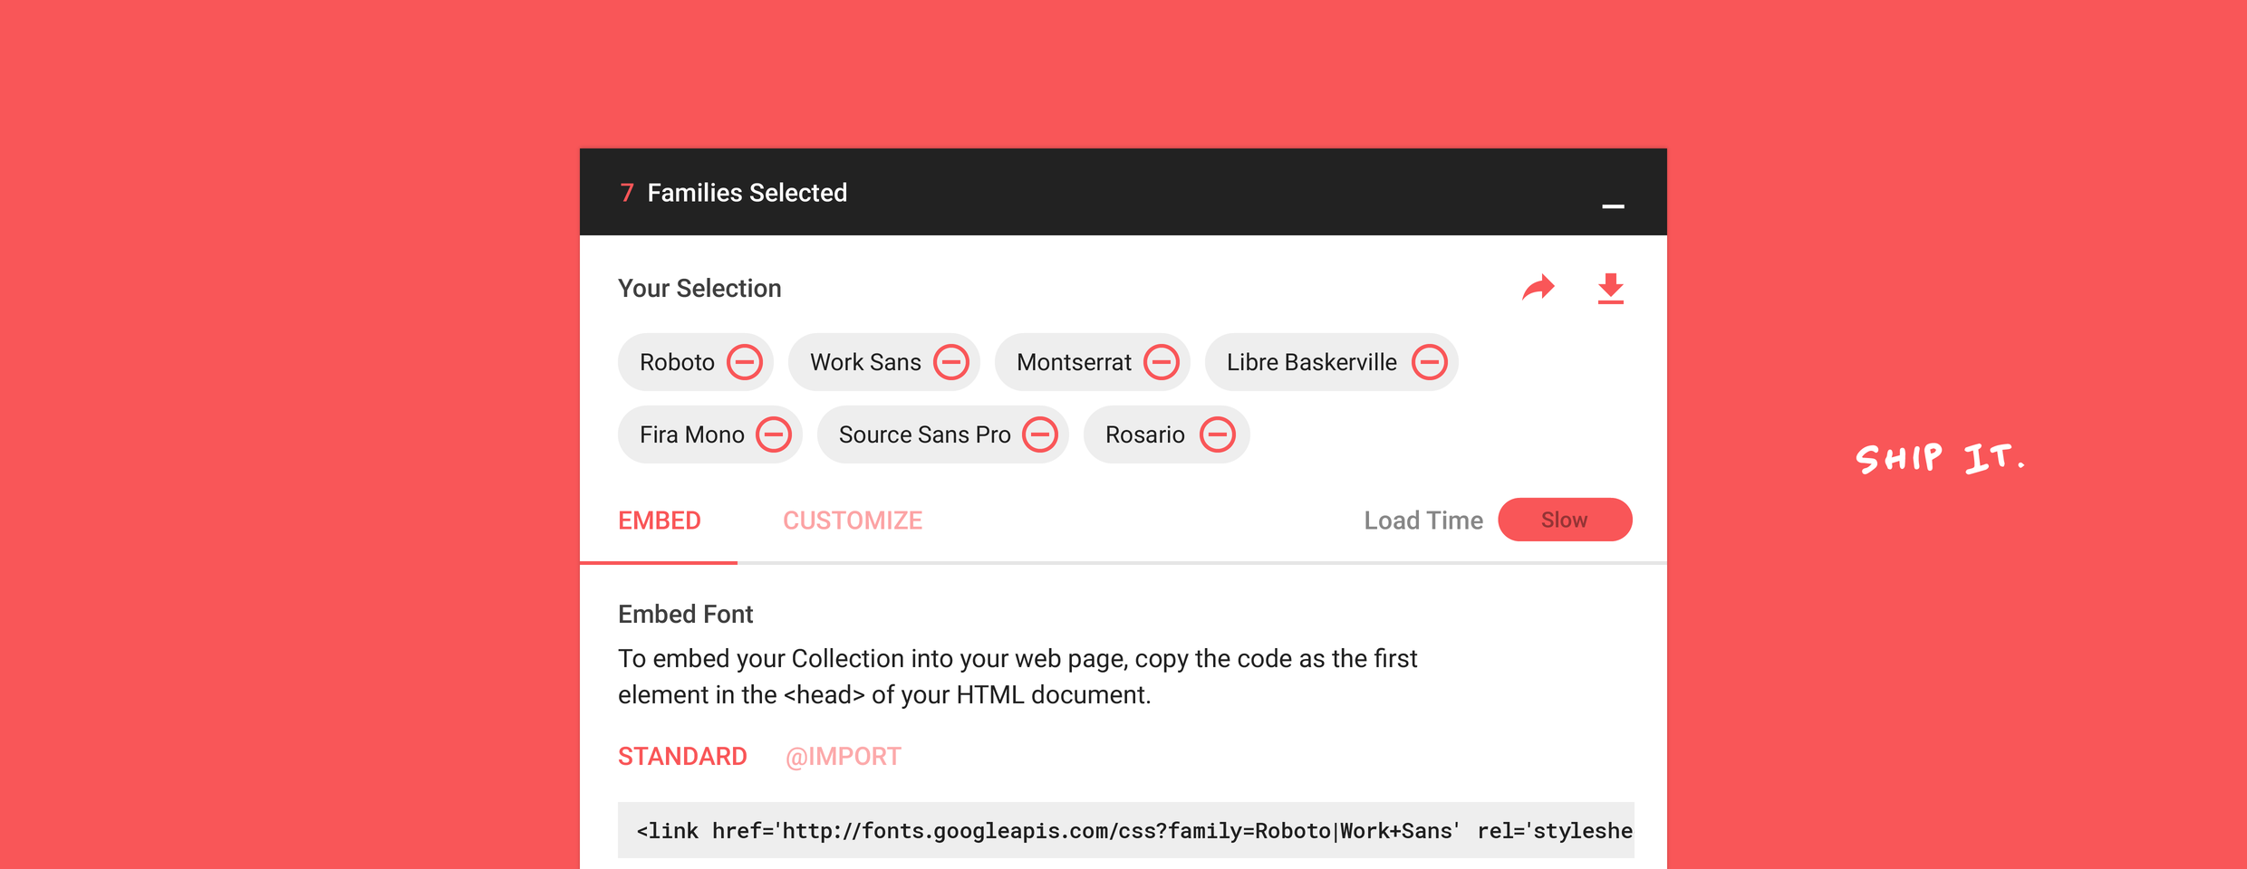The height and width of the screenshot is (869, 2247).
Task: Remove Montserrat from the selection
Action: tap(1162, 362)
